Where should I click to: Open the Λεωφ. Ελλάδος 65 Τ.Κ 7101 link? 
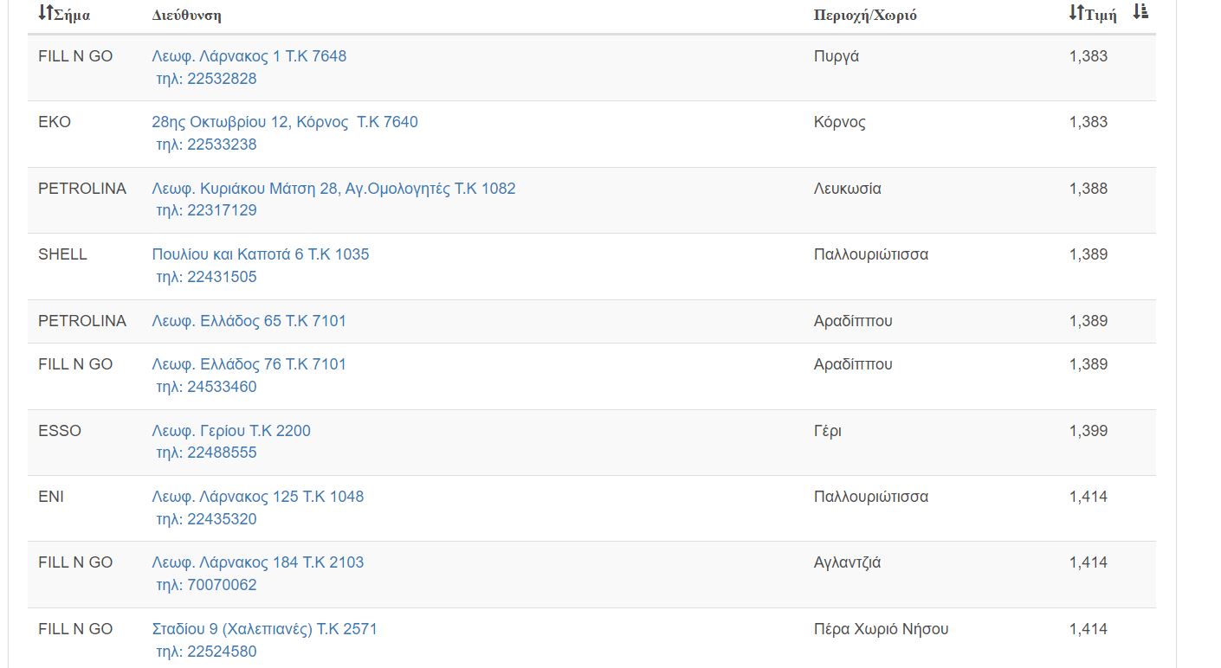coord(249,321)
